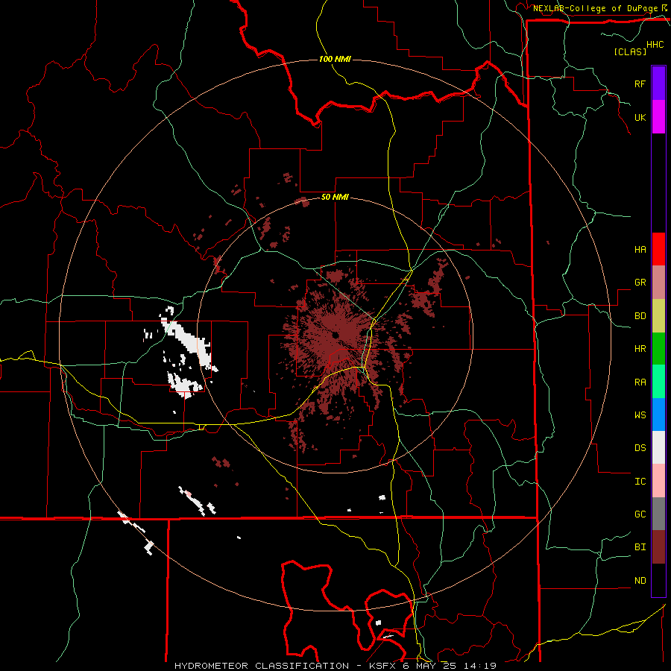
Task: Pick the RA light green legend swatch
Action: (658, 382)
